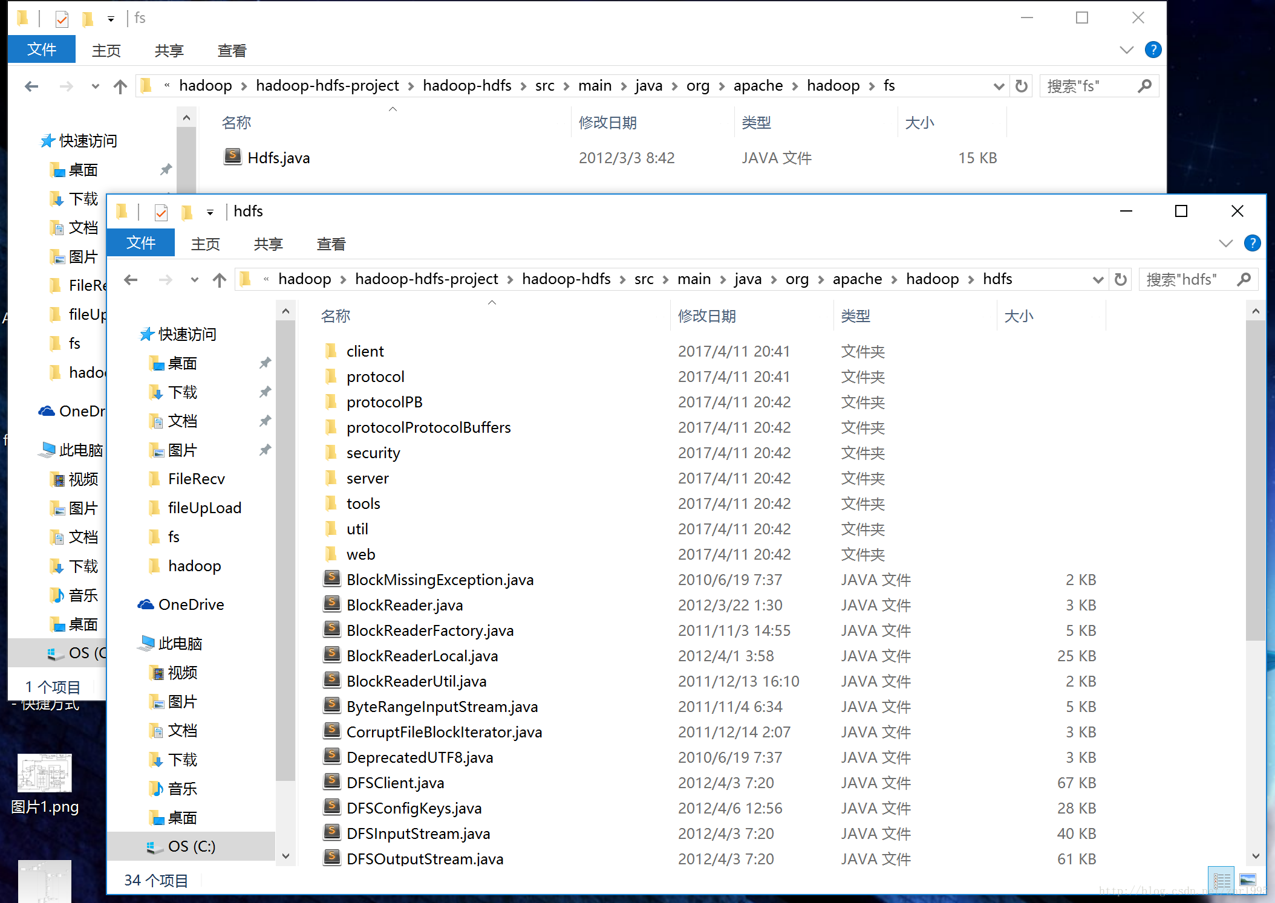The width and height of the screenshot is (1275, 903).
Task: Open 查看 tab in fs window
Action: 232,50
